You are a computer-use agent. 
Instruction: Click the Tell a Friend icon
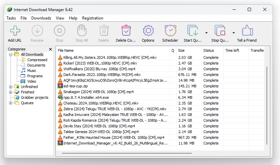(247, 30)
